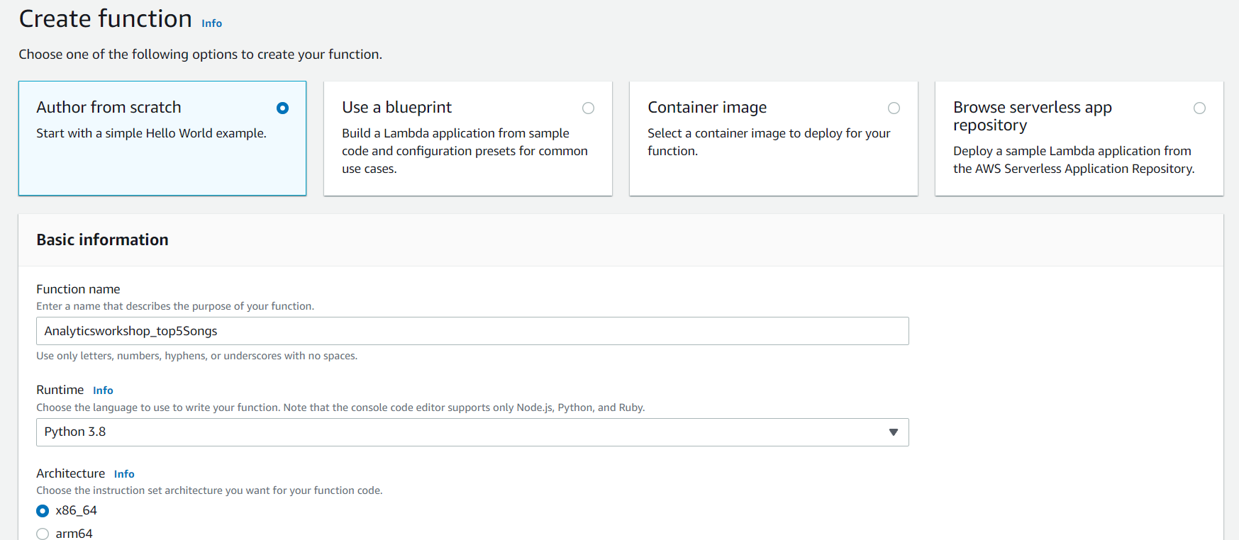This screenshot has width=1239, height=540.
Task: Switch architecture to arm64
Action: coord(43,534)
